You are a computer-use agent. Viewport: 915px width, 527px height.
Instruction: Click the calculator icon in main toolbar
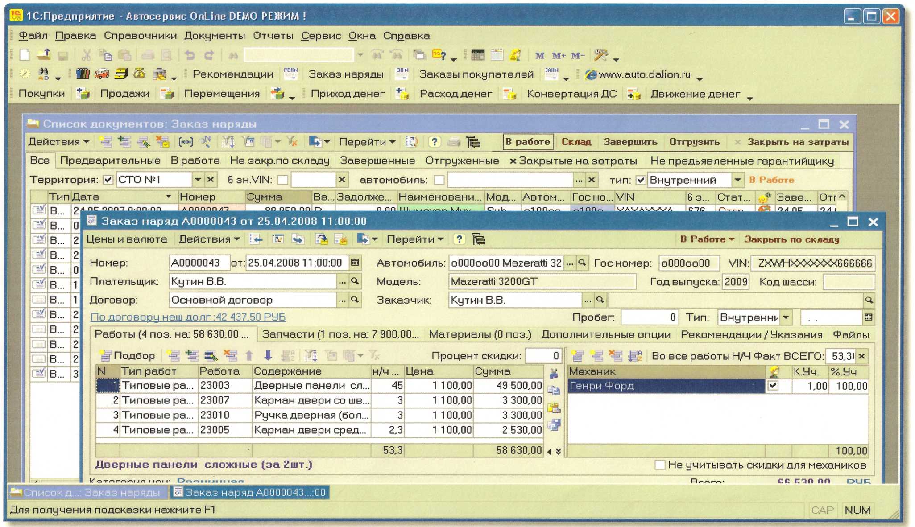coord(477,55)
